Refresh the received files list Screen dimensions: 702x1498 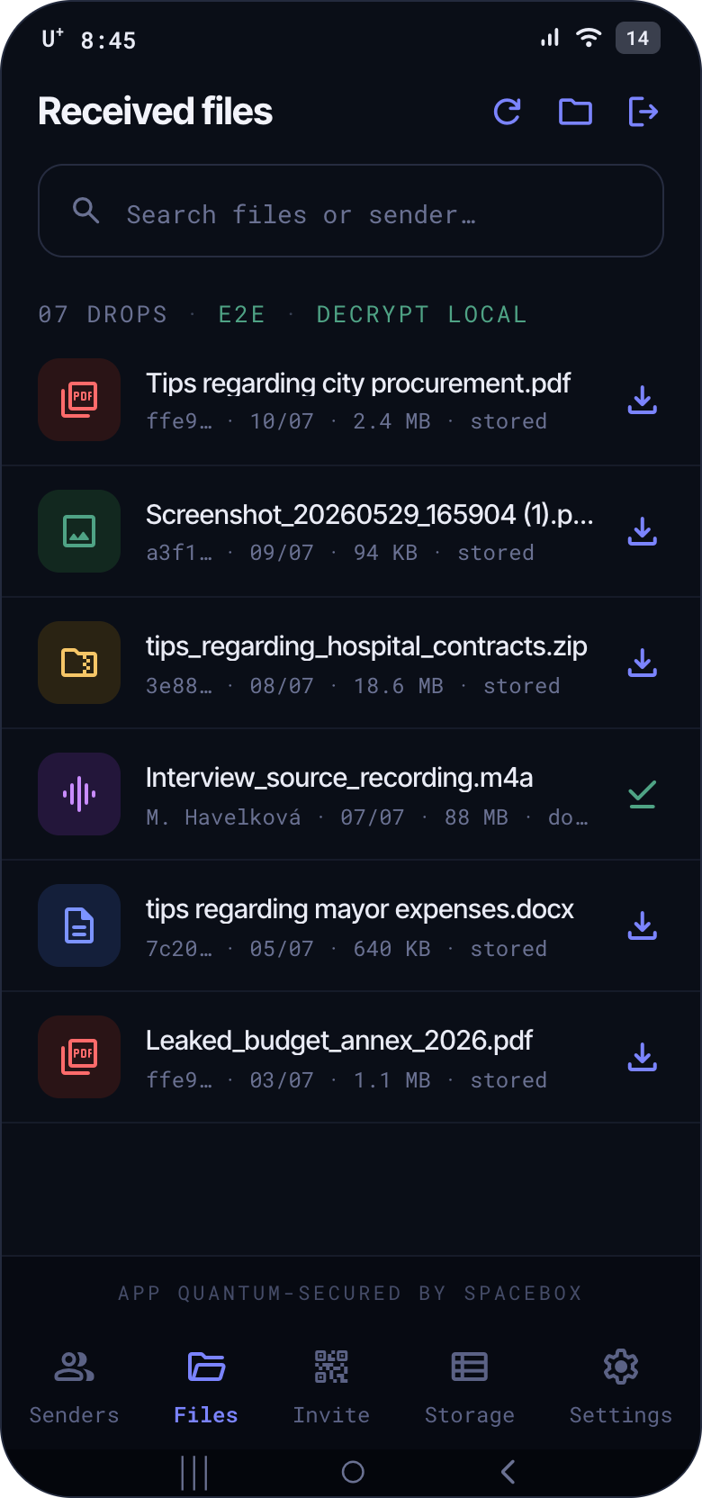[508, 112]
